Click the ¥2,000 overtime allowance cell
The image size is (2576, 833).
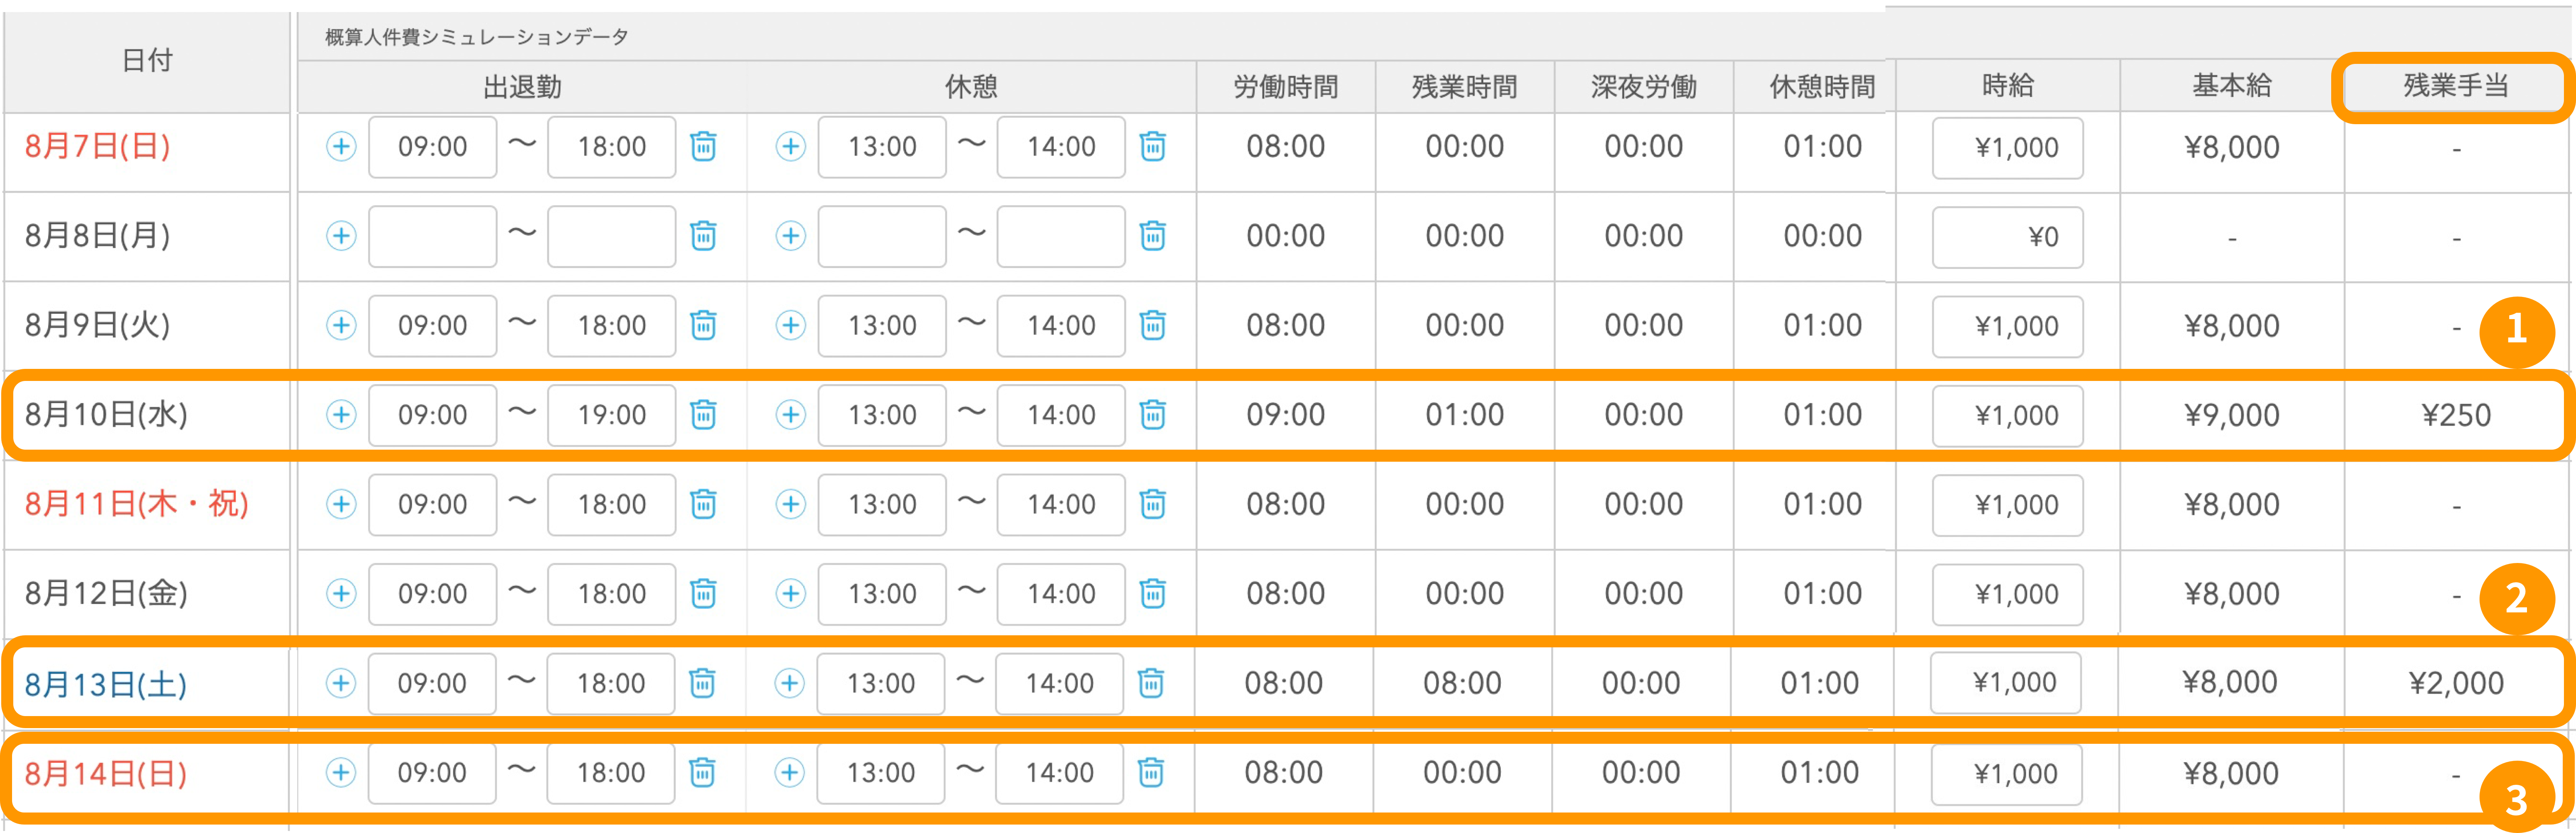pyautogui.click(x=2456, y=683)
